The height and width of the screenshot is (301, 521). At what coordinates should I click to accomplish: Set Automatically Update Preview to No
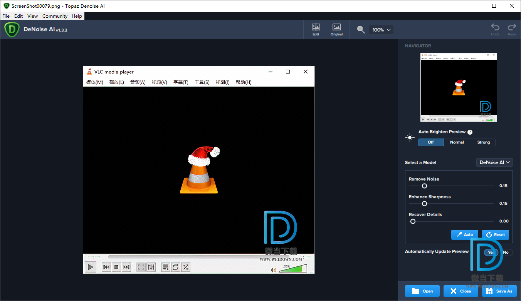point(506,252)
